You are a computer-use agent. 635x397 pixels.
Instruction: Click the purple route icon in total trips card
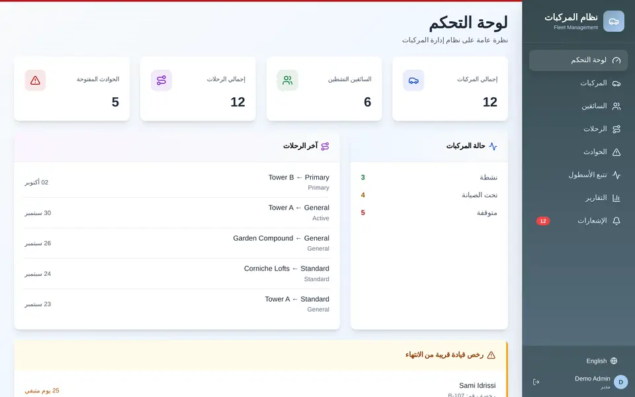pyautogui.click(x=161, y=80)
